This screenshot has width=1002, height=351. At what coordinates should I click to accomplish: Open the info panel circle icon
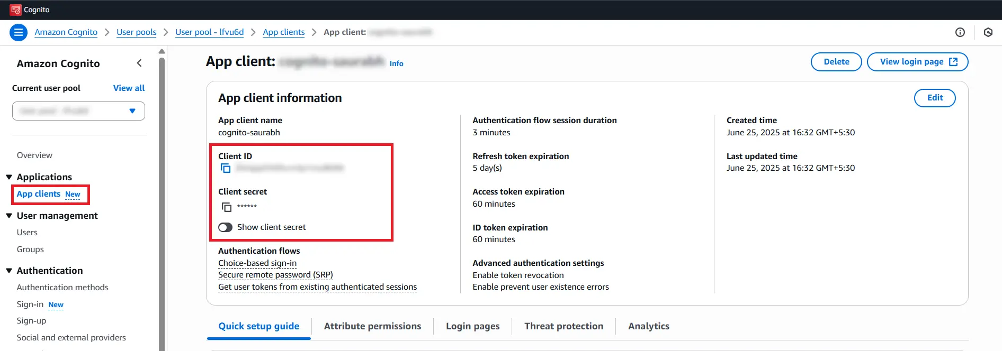[960, 32]
